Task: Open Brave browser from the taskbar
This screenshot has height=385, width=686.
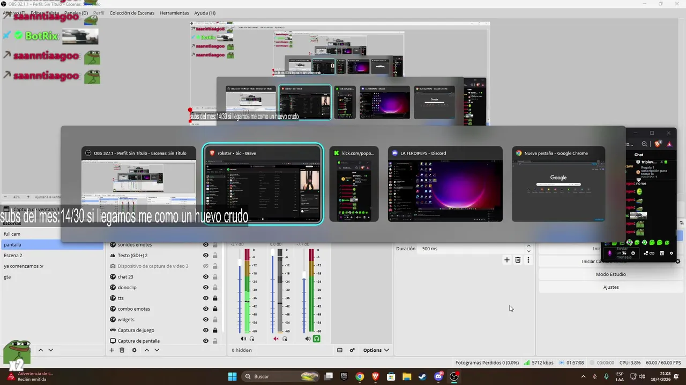Action: (376, 376)
